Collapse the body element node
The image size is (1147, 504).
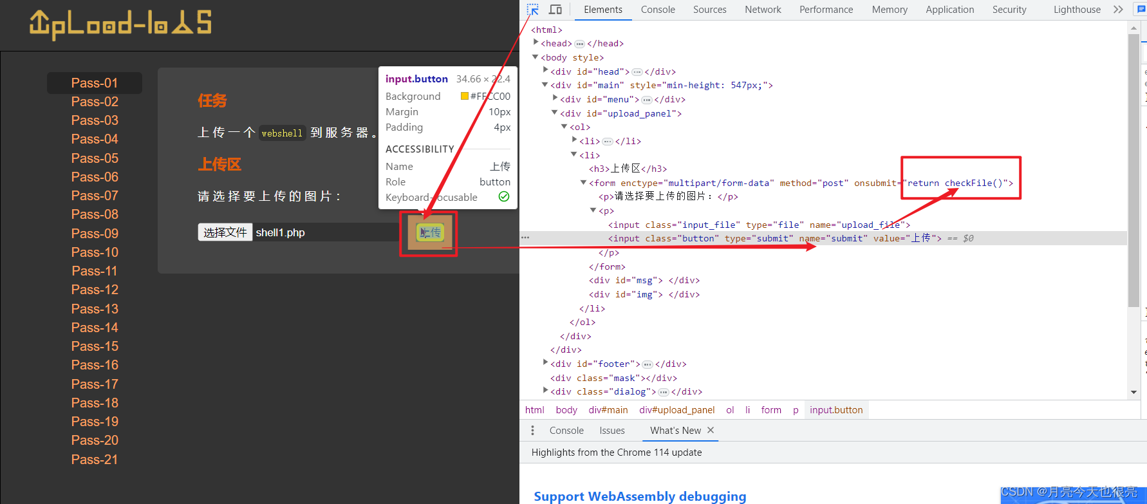click(x=536, y=57)
